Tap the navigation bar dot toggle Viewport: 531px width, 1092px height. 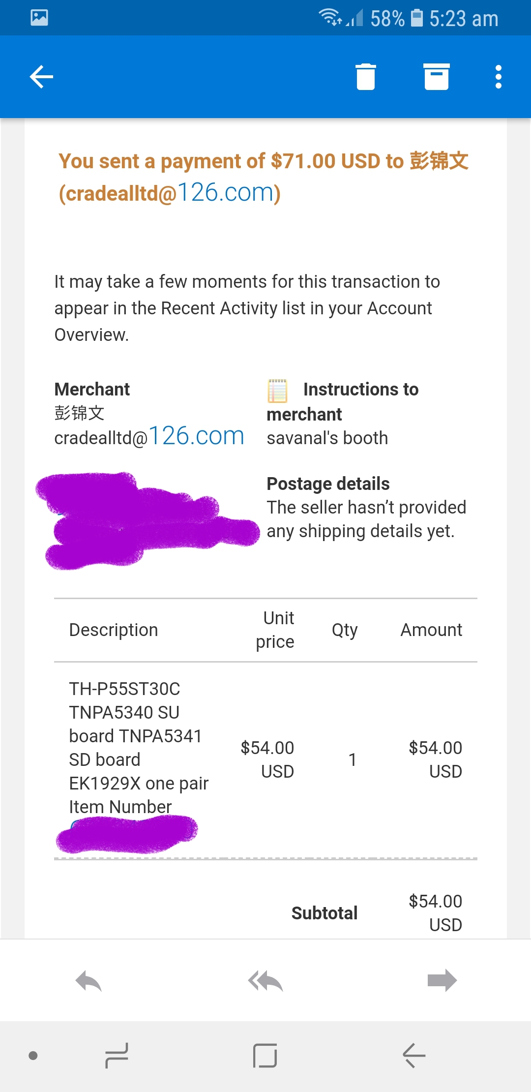point(33,1056)
